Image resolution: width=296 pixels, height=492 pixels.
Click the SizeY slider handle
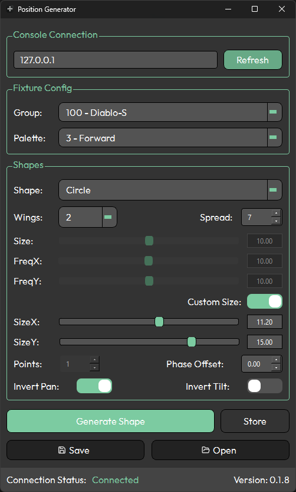[192, 342]
